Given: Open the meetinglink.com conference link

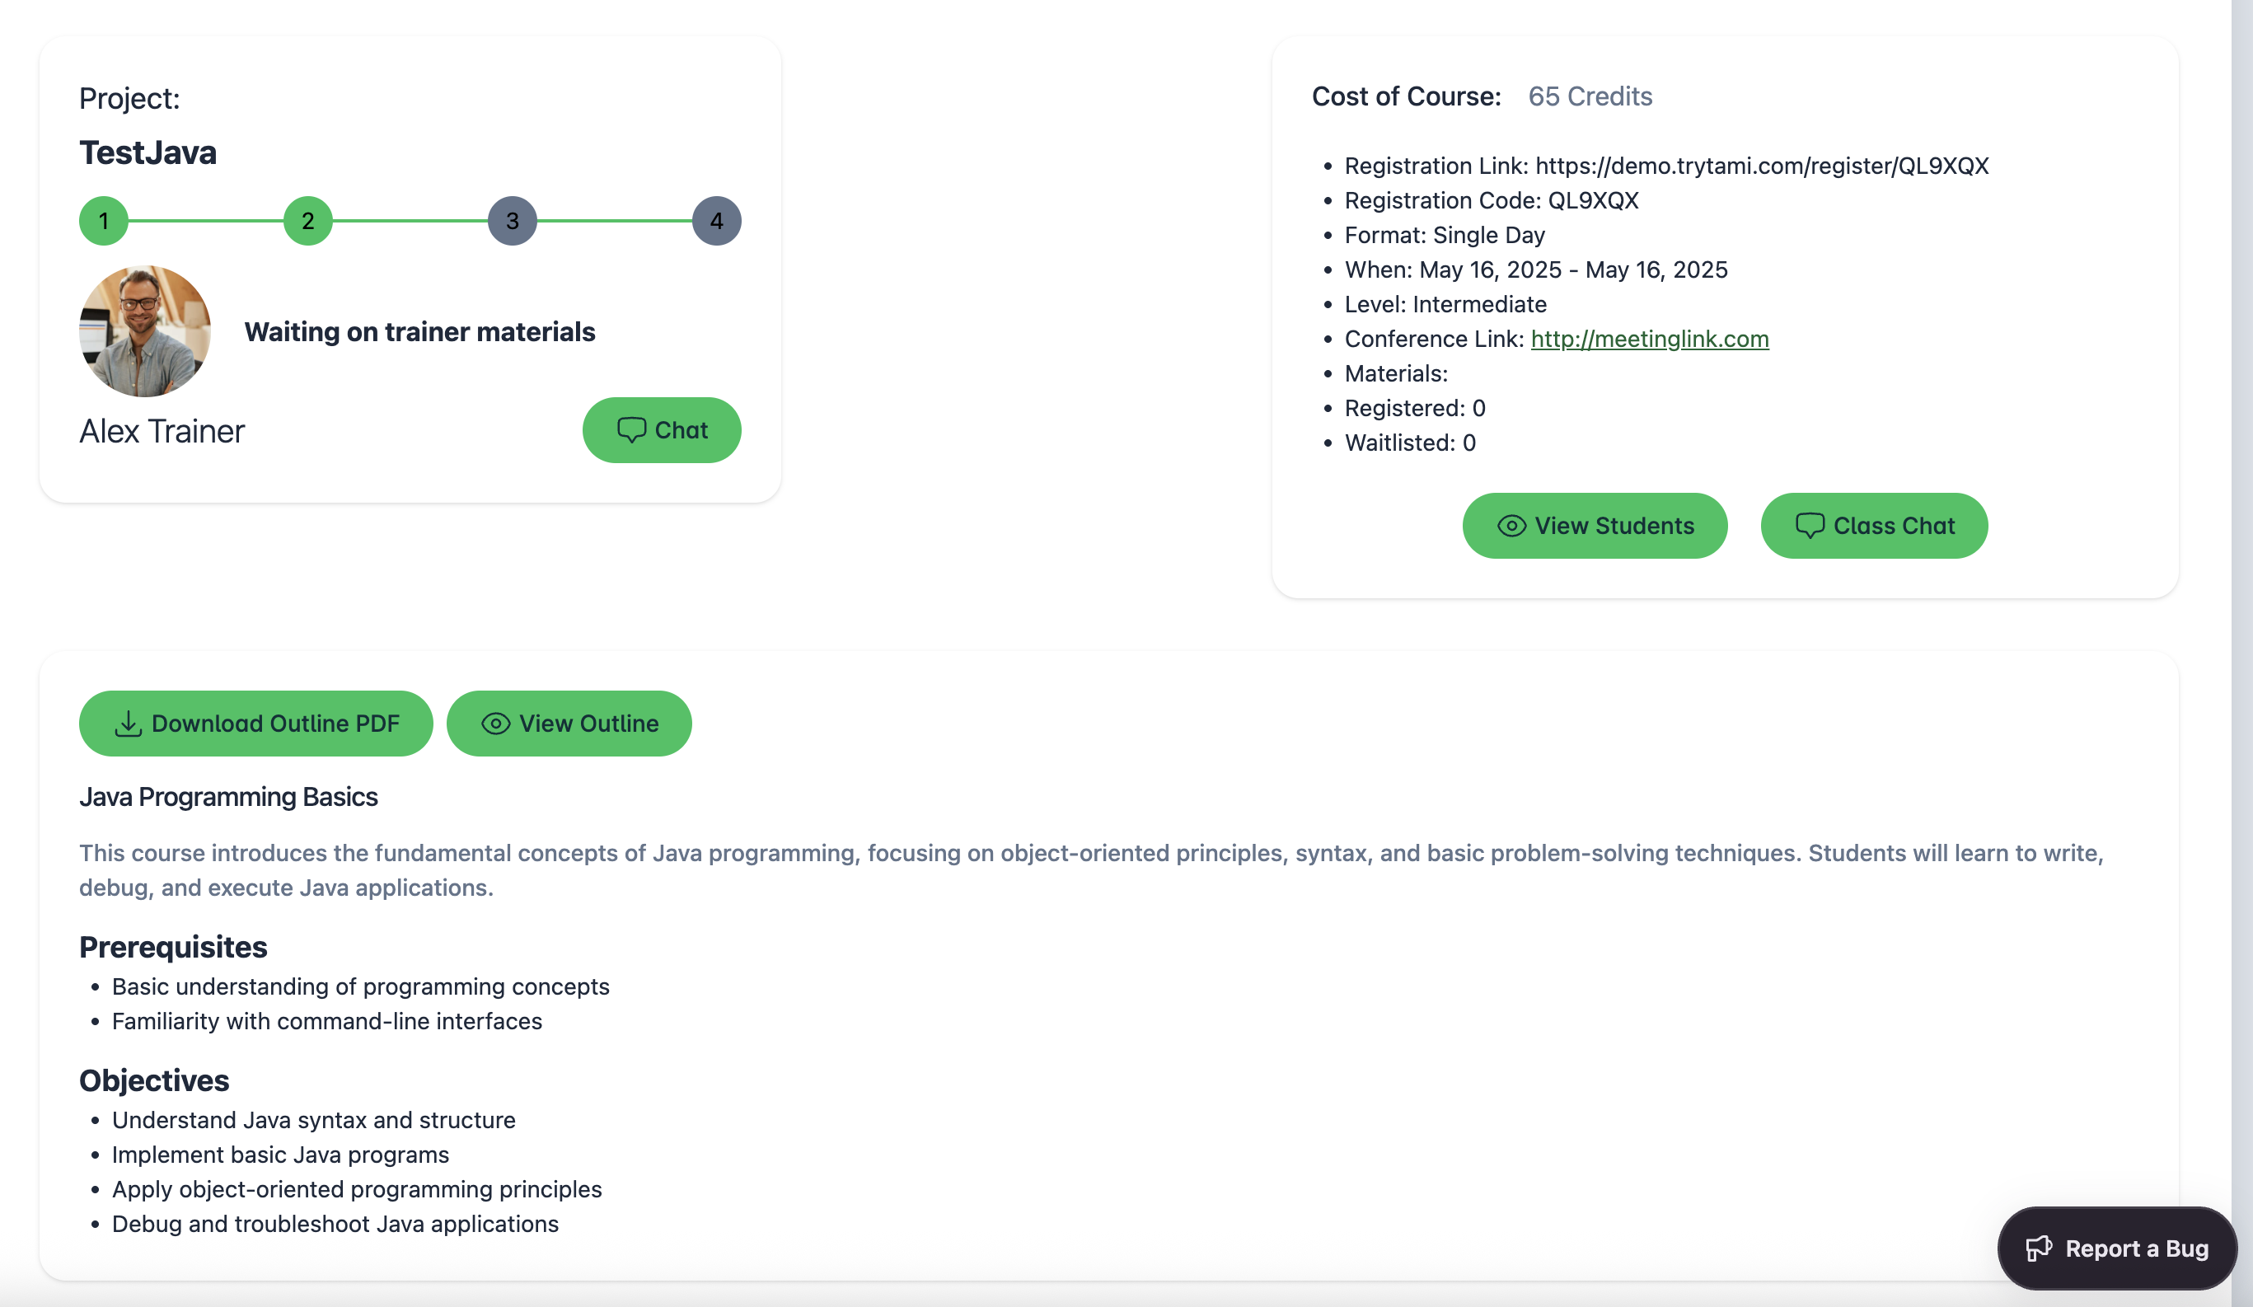Looking at the screenshot, I should pyautogui.click(x=1650, y=339).
